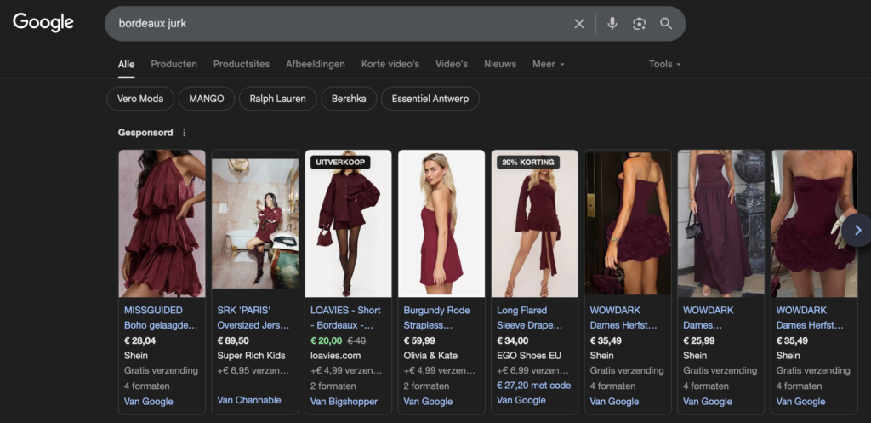Open the Afbeeldingen tab
The height and width of the screenshot is (423, 871).
tap(316, 64)
